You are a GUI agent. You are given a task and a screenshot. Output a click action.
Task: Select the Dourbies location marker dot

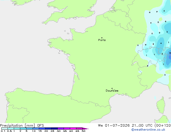coord(112,88)
